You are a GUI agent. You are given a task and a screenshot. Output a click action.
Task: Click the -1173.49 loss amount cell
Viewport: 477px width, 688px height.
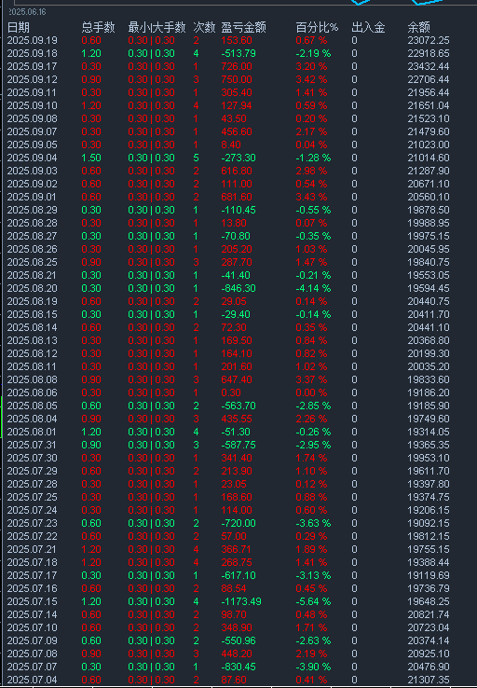(241, 601)
